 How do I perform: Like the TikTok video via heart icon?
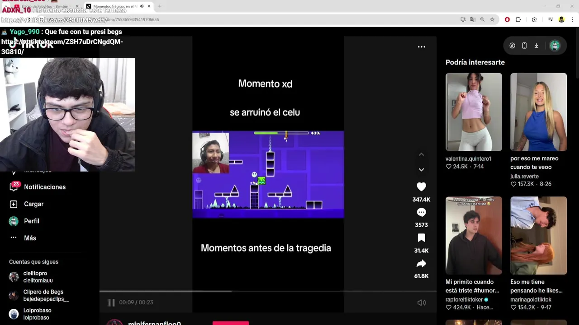pyautogui.click(x=421, y=186)
